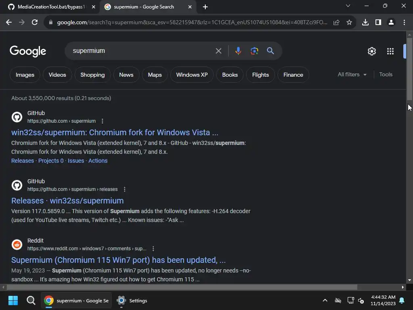
Task: Click the vertical scrollbar thumb
Action: point(409,69)
